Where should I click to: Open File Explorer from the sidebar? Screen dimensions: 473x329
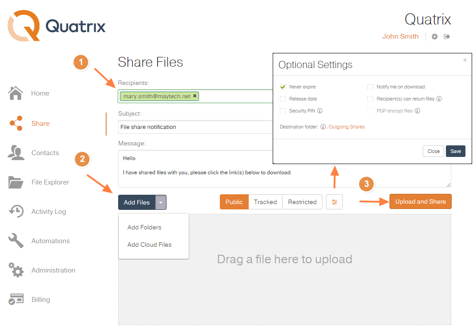tap(16, 182)
